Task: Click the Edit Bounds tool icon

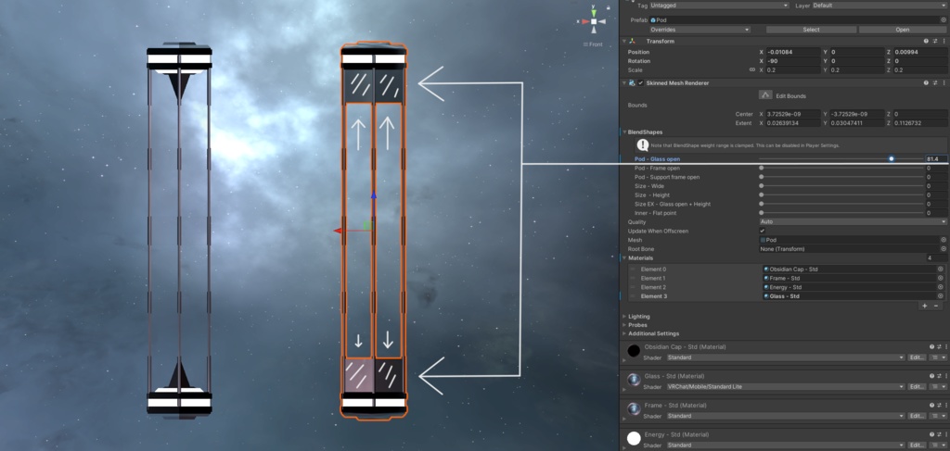Action: click(x=765, y=94)
